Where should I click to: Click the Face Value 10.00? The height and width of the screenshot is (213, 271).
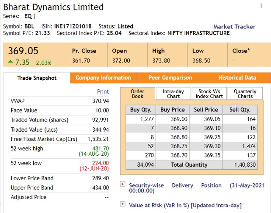pyautogui.click(x=102, y=110)
